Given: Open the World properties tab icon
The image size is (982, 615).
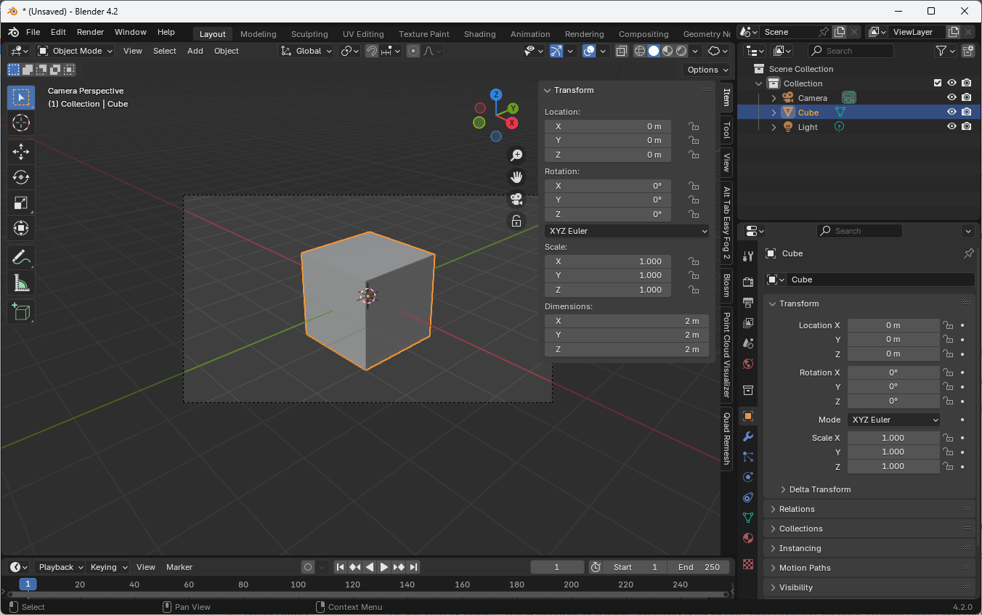Looking at the screenshot, I should [x=748, y=363].
